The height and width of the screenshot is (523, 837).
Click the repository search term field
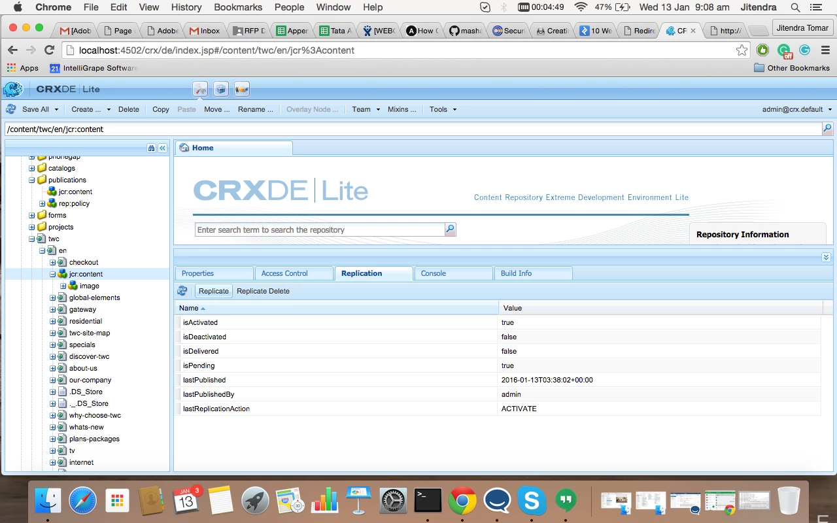point(320,229)
